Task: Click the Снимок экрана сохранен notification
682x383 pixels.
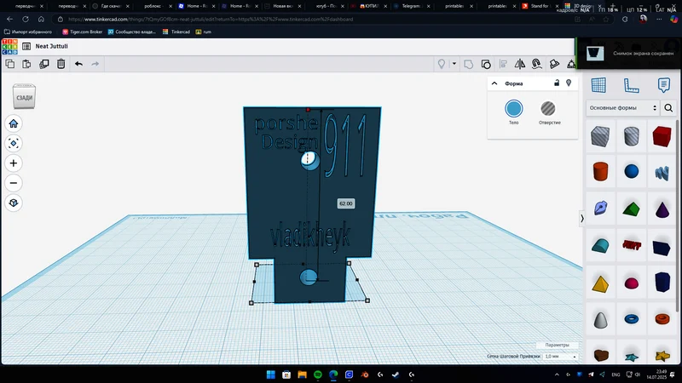Action: click(629, 54)
